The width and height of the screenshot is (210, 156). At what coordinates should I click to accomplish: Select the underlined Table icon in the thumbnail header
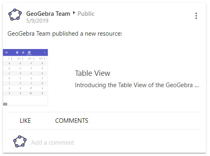click(29, 53)
